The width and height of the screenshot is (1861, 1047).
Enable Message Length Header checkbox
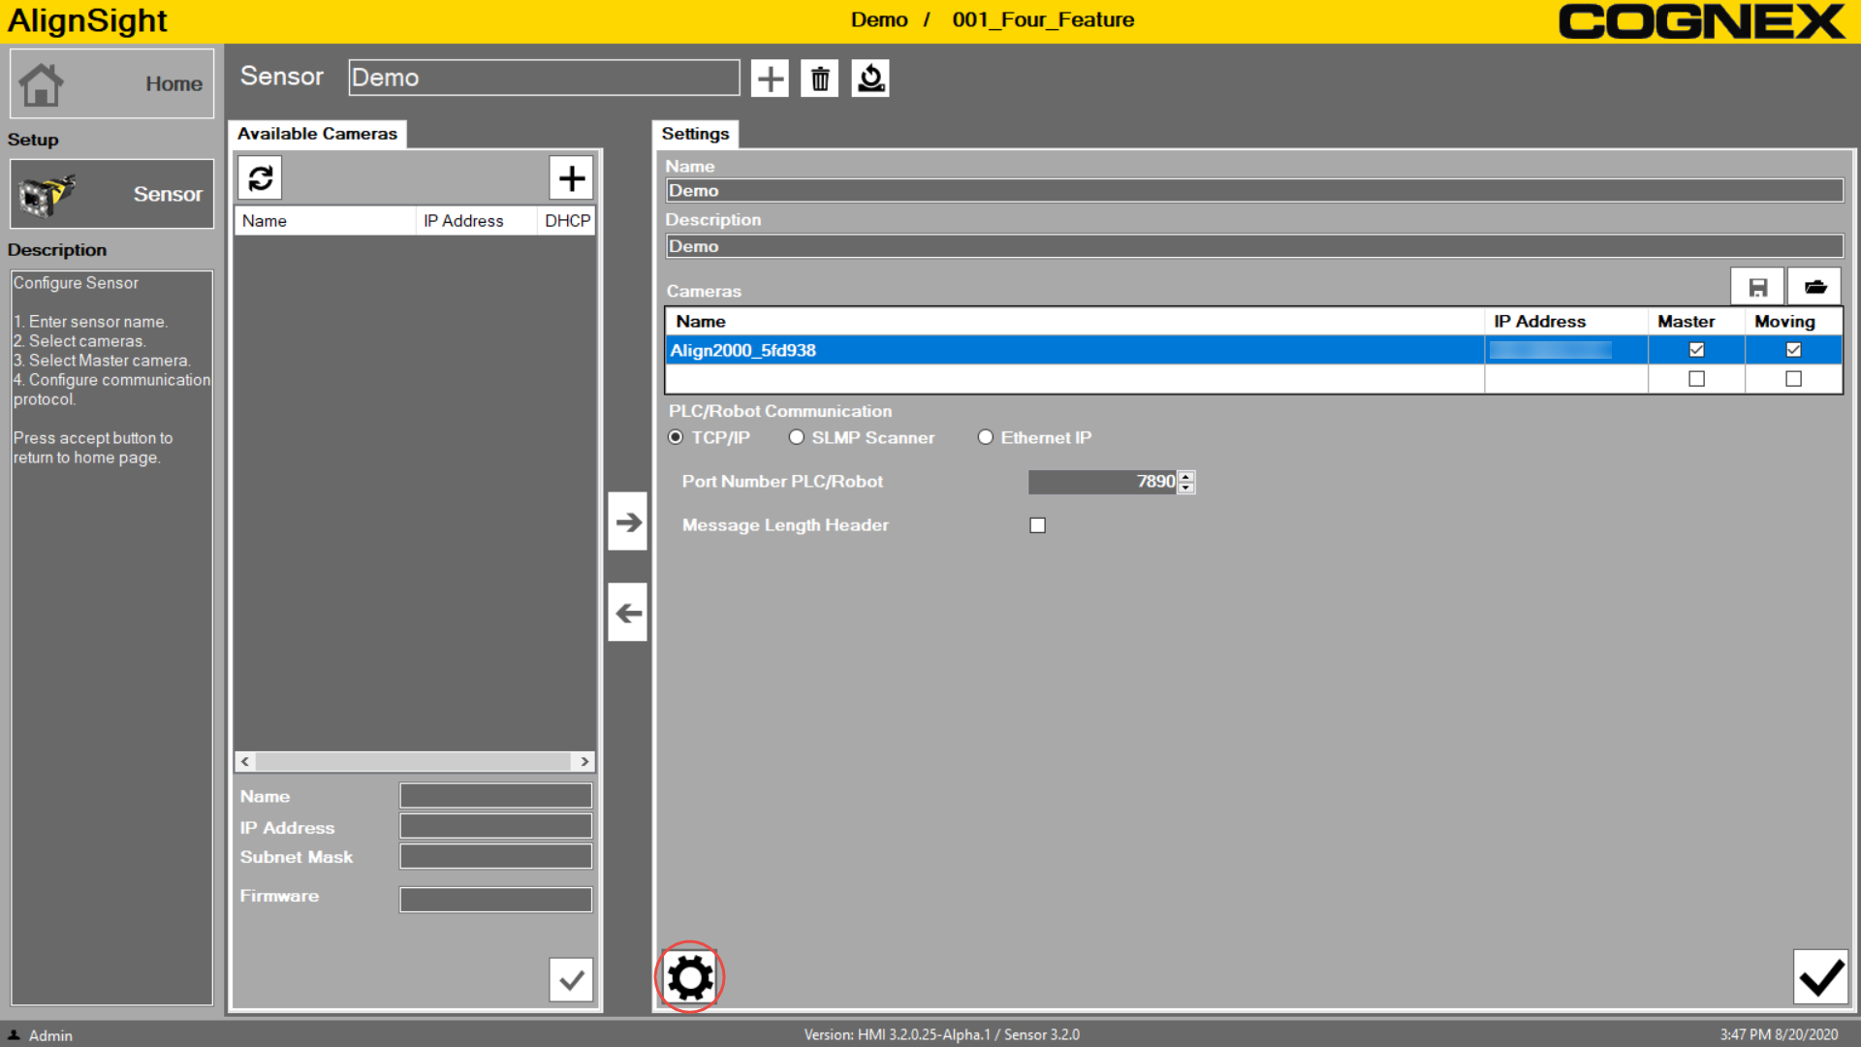[1038, 525]
